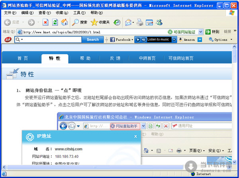
Task: Open Amazon shortcut in toolbar
Action: point(187,40)
